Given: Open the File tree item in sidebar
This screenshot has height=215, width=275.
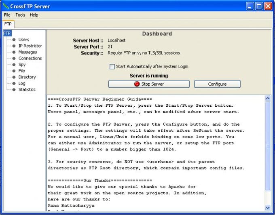Looking at the screenshot, I should tap(21, 71).
